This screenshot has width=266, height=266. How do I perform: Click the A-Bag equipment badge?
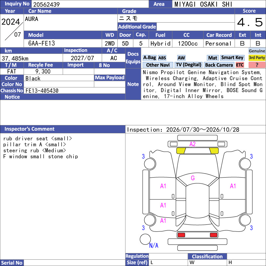point(149,58)
